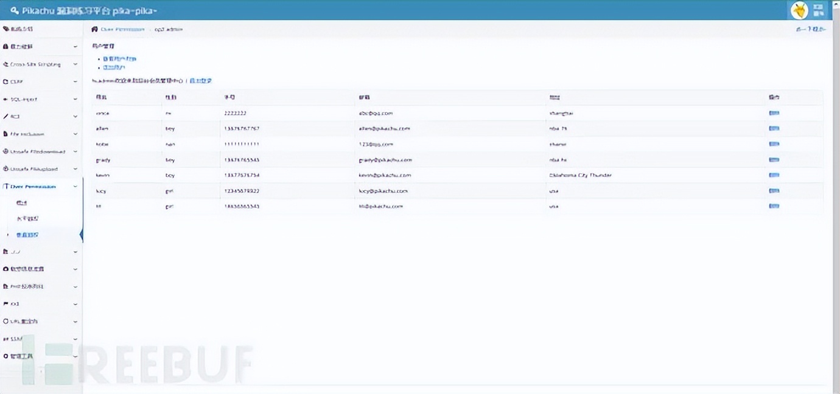Viewport: 840px width, 394px height.
Task: Click the delete icon in kobe's row
Action: [x=774, y=144]
